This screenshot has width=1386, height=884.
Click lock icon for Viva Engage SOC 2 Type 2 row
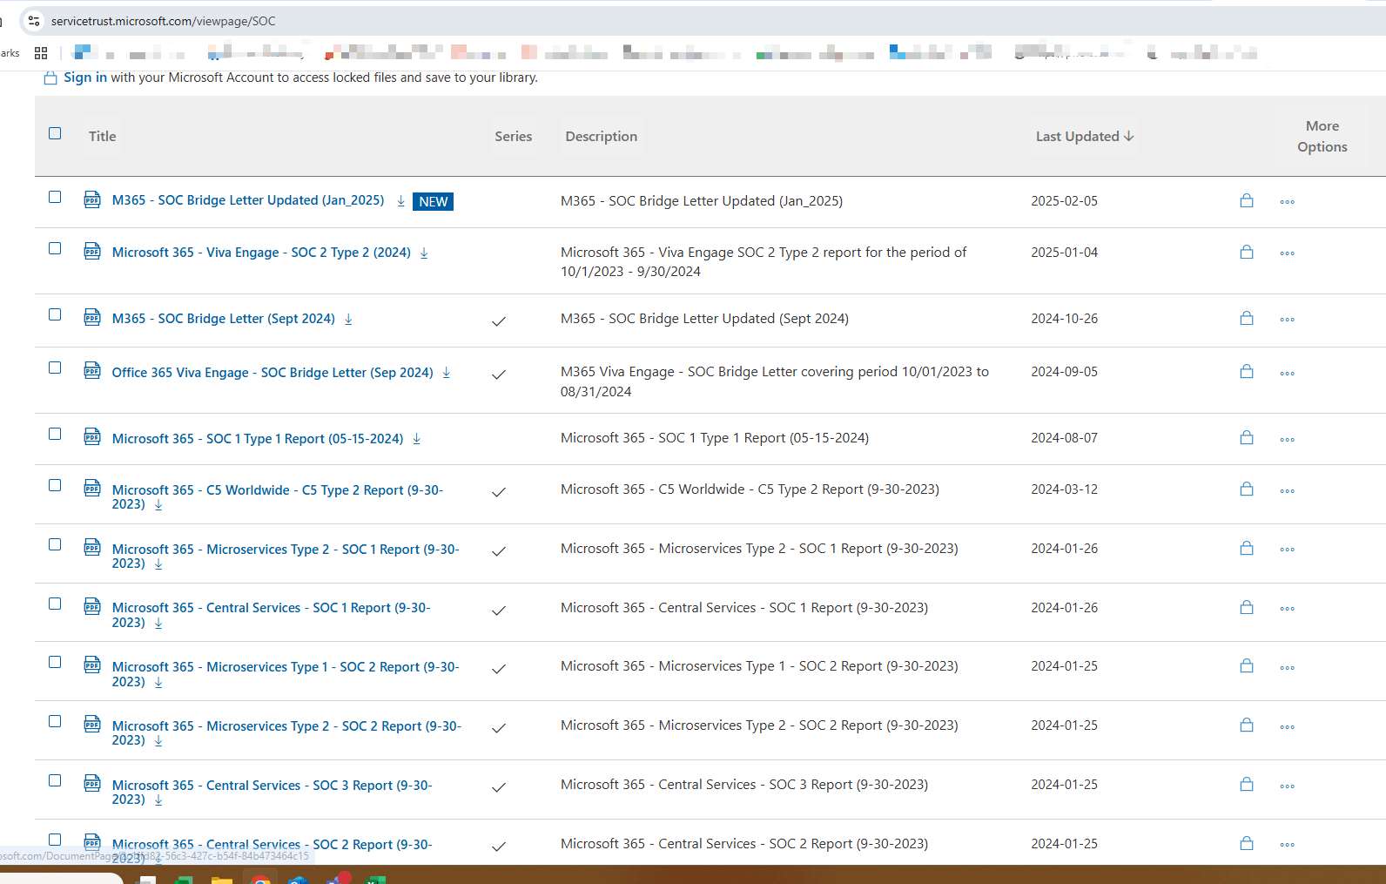1247,252
